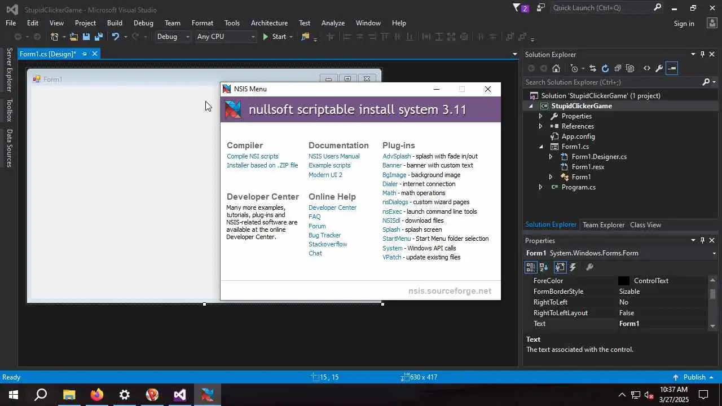Open the Start button dropdown arrow

[x=291, y=37]
